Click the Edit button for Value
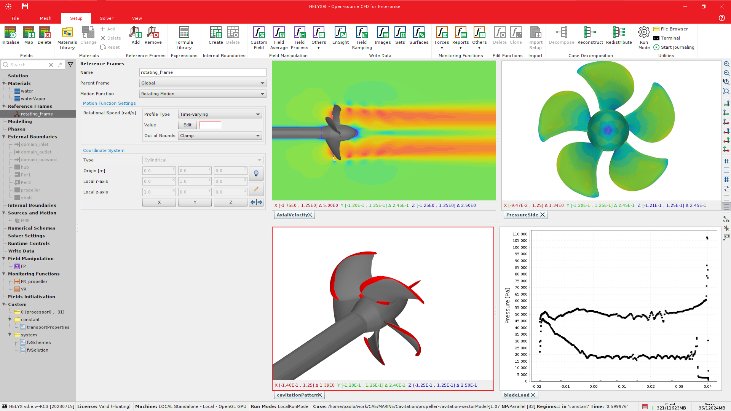Screen dimensions: 731x411 (x=187, y=125)
